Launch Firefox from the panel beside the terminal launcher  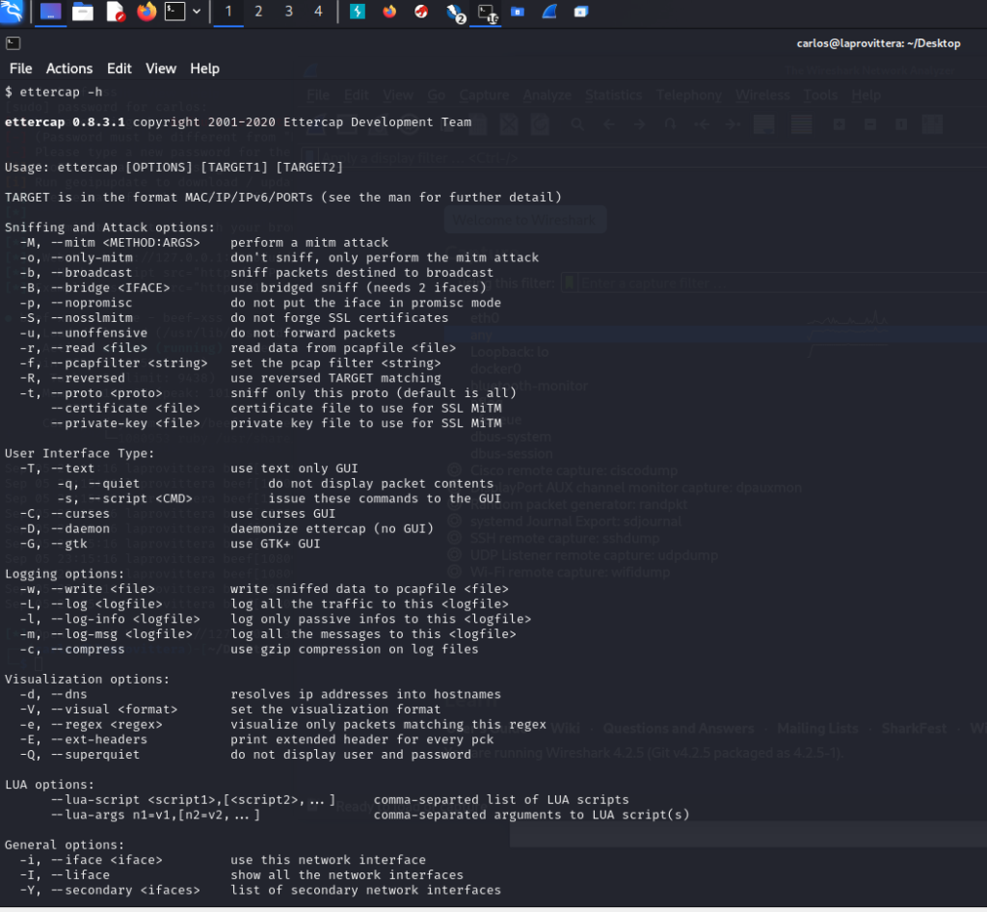point(147,12)
